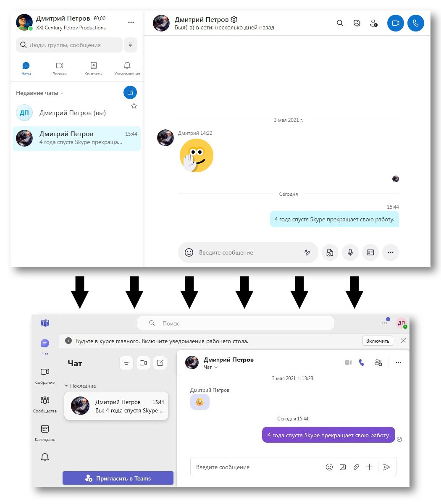Switch to the Звонки tab in Skype
441x504 pixels.
tap(60, 69)
